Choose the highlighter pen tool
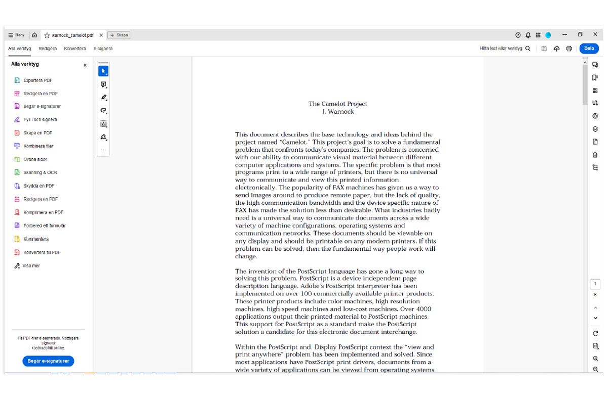Image resolution: width=608 pixels, height=402 pixels. [x=103, y=98]
